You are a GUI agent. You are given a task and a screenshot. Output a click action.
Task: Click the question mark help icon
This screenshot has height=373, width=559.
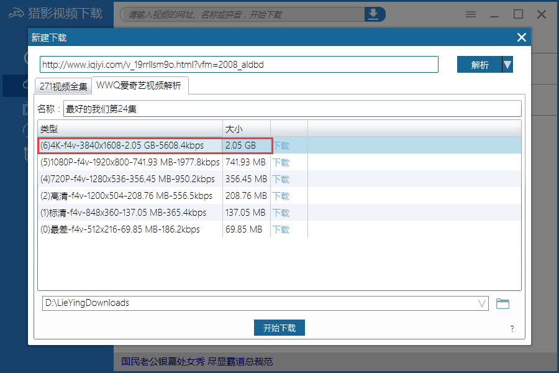[512, 329]
